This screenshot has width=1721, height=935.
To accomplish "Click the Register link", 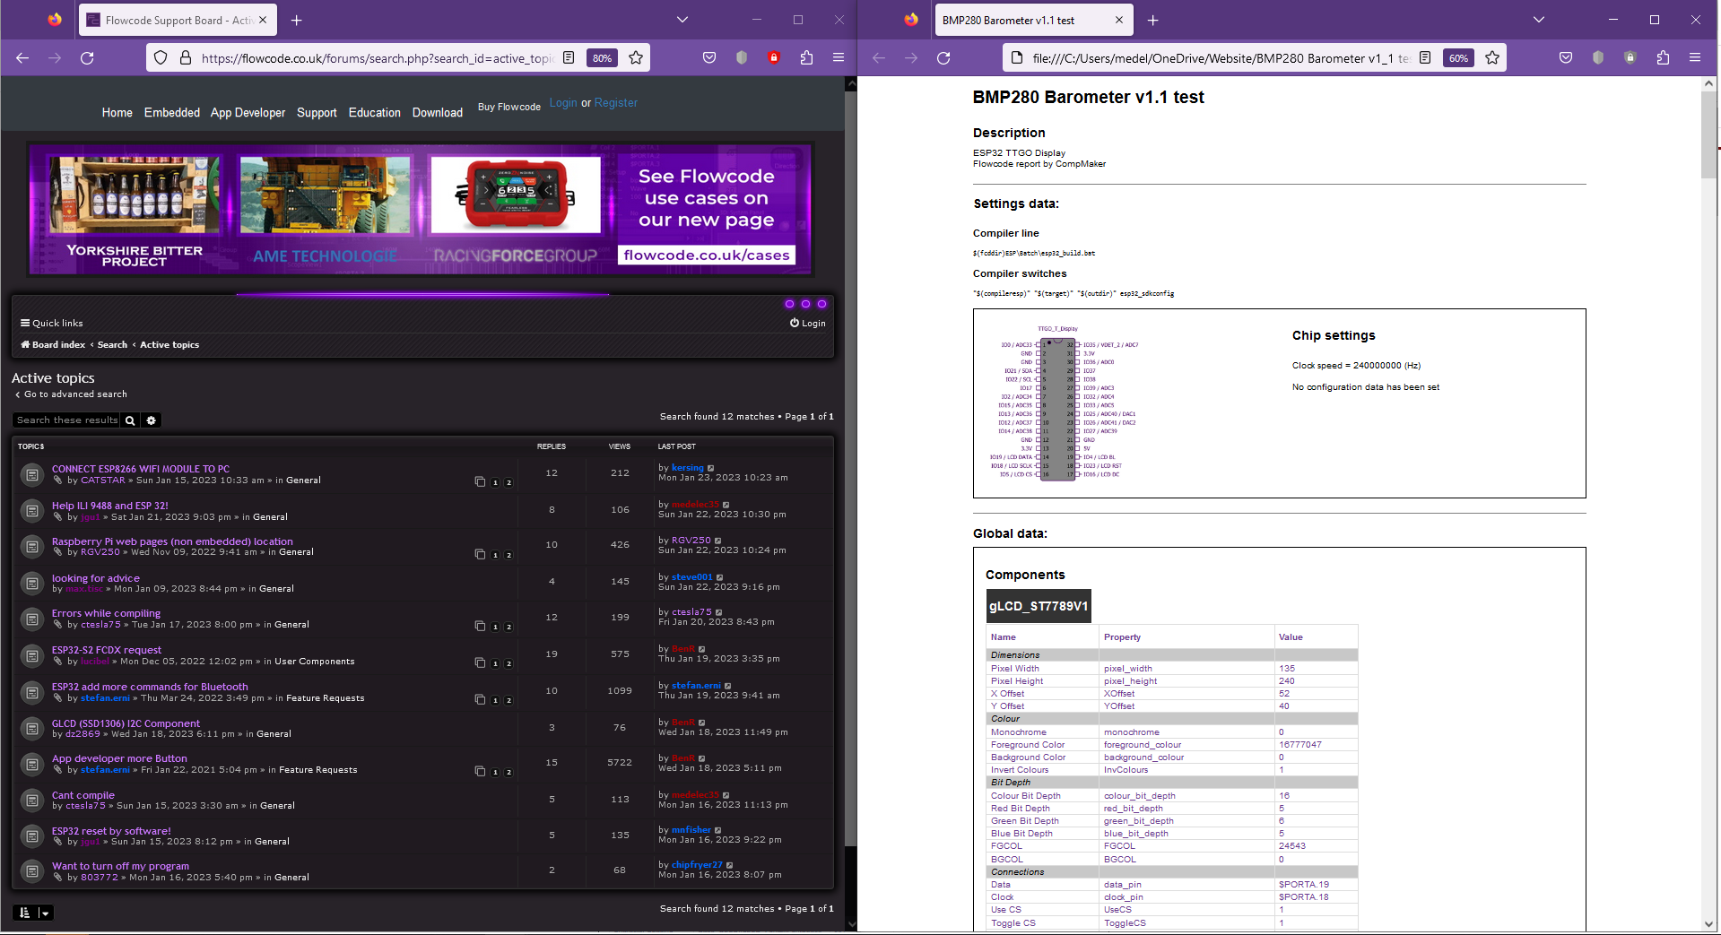I will coord(616,103).
